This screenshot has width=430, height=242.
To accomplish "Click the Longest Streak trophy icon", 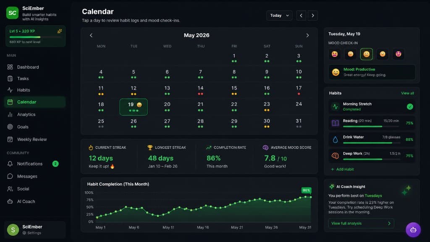I will click(x=150, y=147).
